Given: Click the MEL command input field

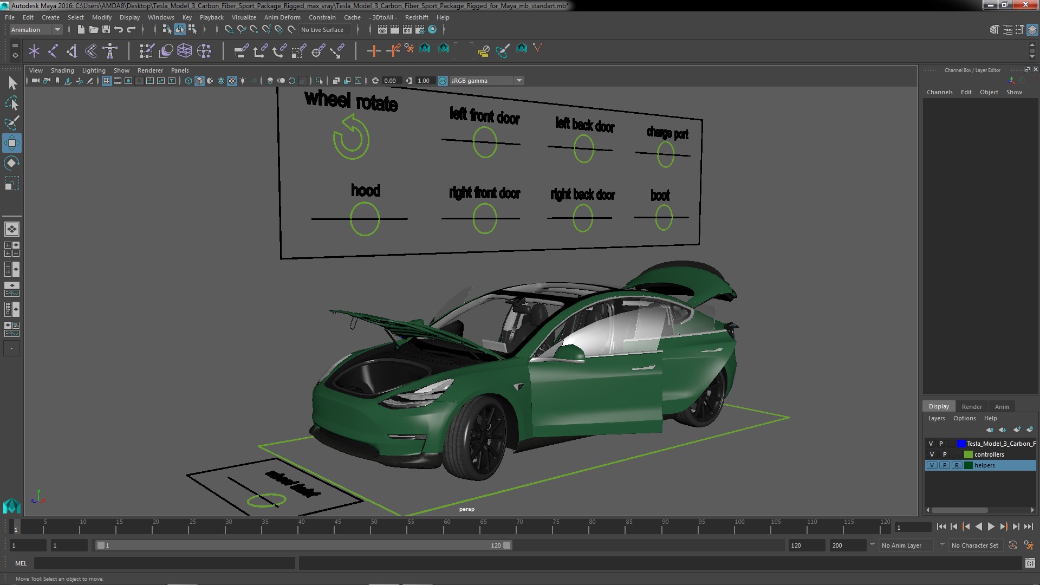Looking at the screenshot, I should point(165,563).
